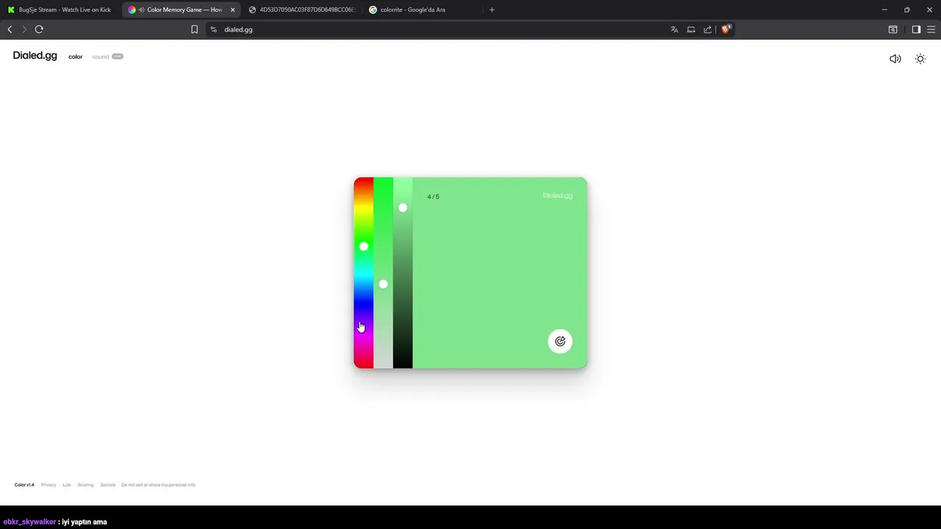Translate this page icon

coord(674,29)
